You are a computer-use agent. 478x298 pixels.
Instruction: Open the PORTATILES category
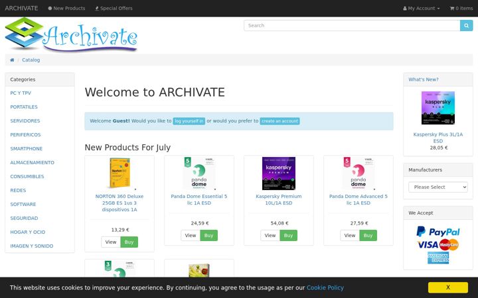coord(24,107)
